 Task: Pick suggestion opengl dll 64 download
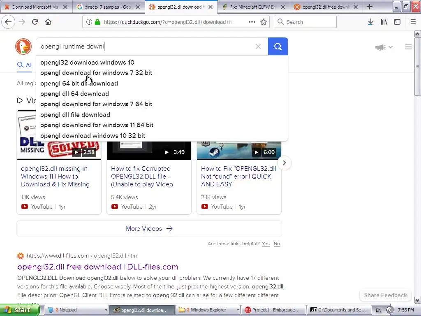click(162, 94)
